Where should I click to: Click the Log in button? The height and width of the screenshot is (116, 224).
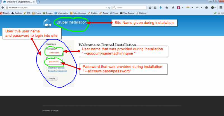coord(52,79)
